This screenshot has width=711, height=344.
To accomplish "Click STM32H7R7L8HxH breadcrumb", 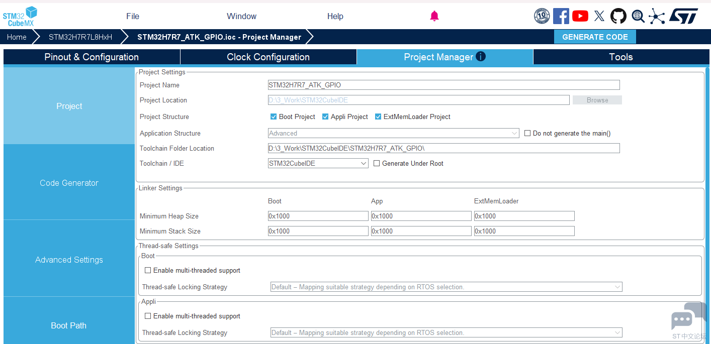I will coord(80,37).
